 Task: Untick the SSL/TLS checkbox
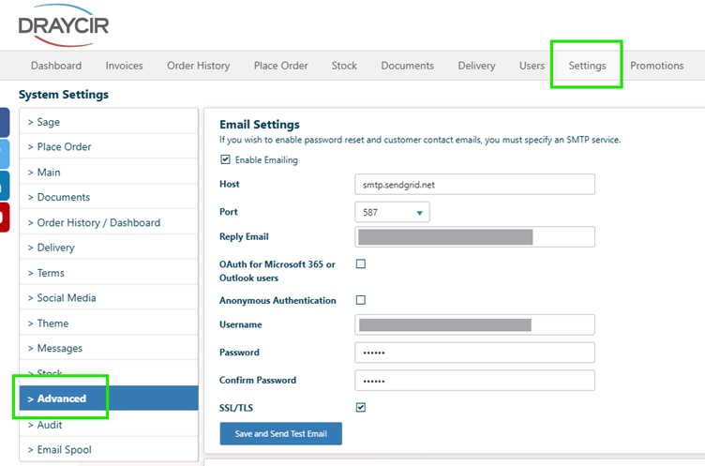361,408
